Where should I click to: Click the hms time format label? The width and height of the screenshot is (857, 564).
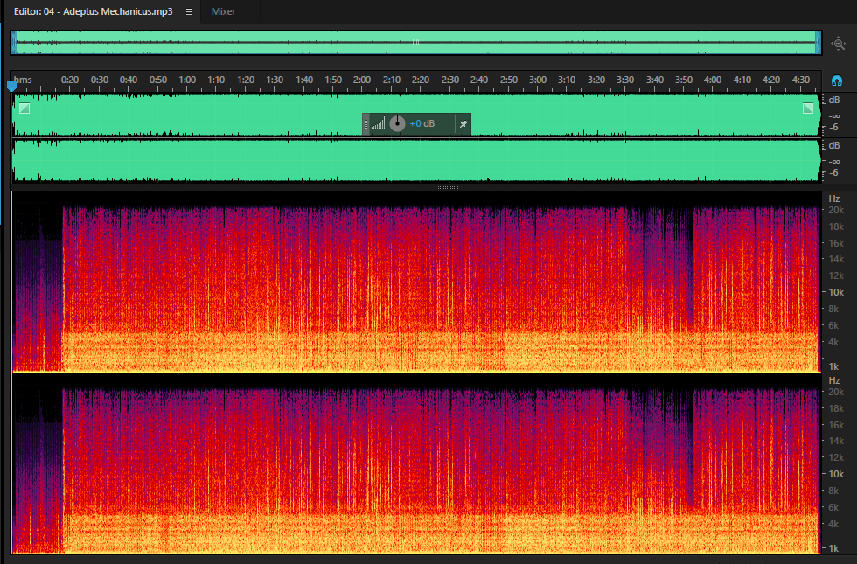tap(23, 80)
